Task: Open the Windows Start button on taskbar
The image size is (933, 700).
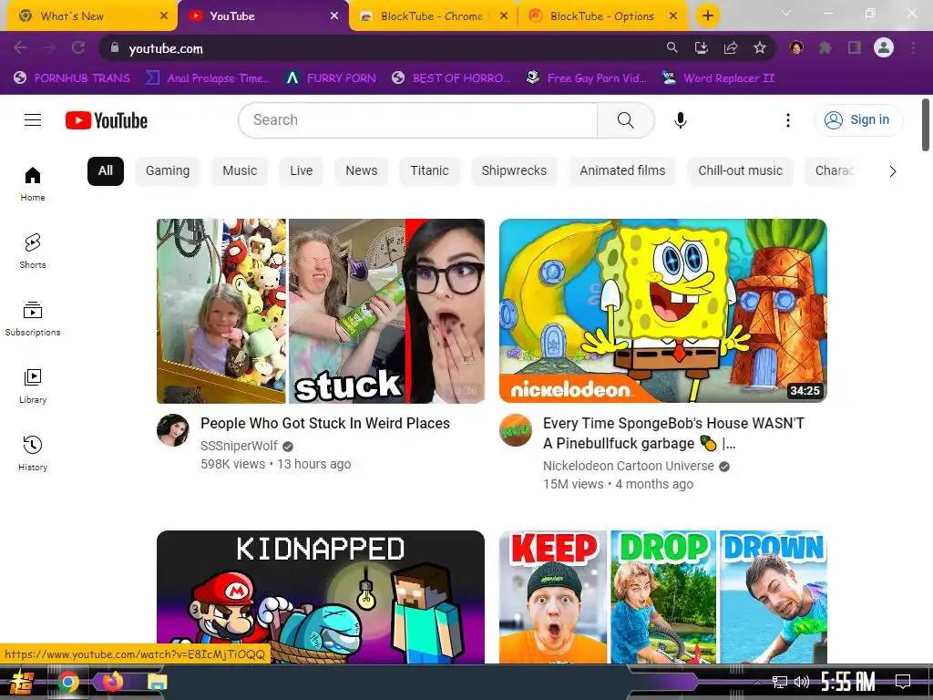Action: coord(22,682)
